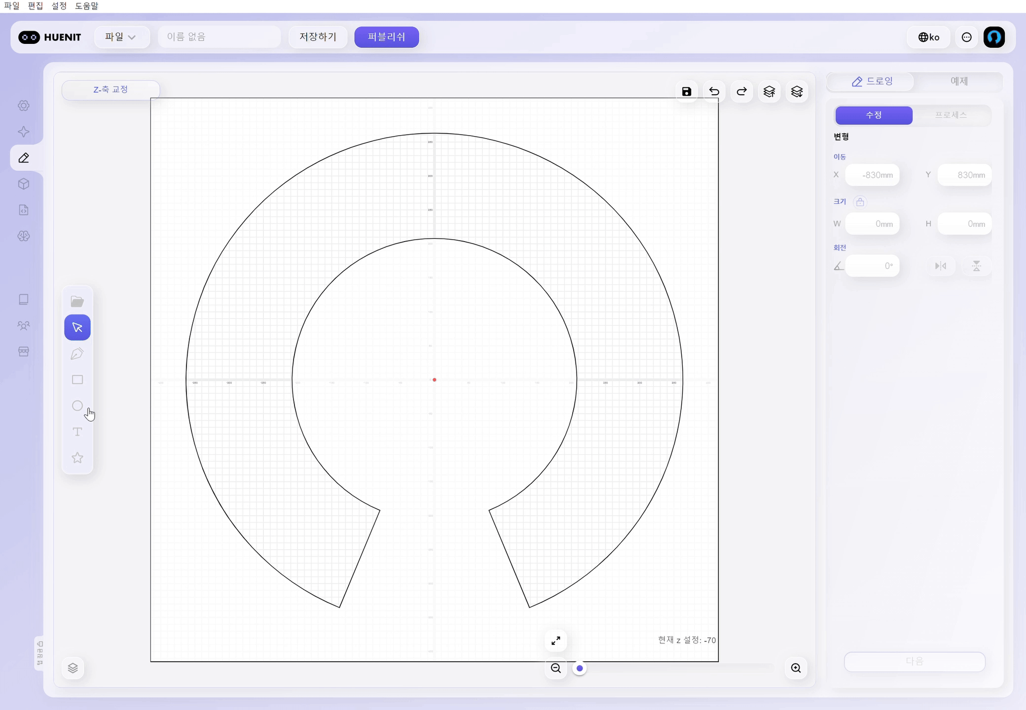Click the canvas save disk icon
The width and height of the screenshot is (1026, 710).
[687, 91]
